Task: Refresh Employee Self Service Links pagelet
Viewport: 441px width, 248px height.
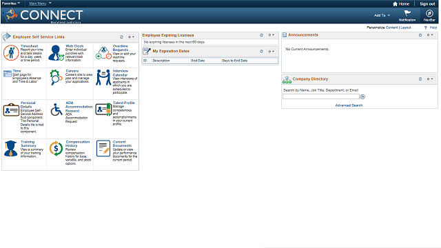Action: click(121, 37)
